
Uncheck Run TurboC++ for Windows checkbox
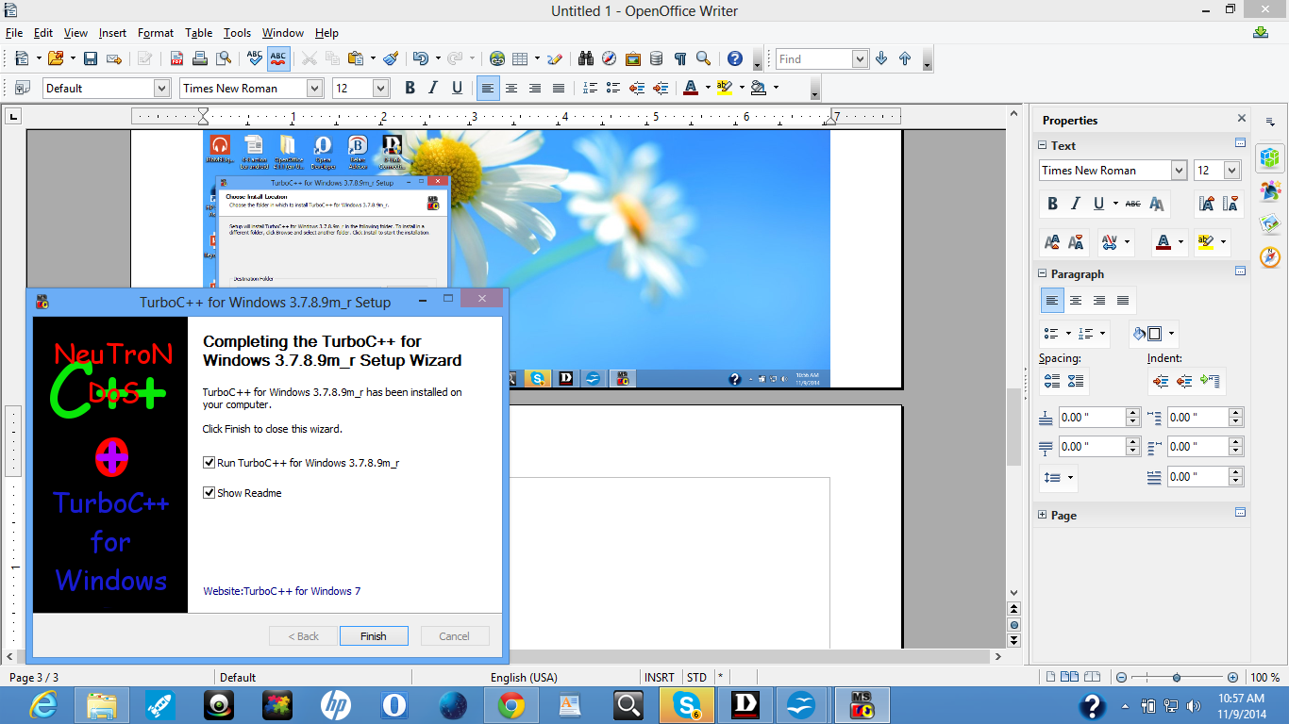click(209, 463)
